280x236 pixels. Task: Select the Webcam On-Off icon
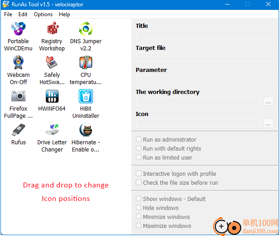click(x=18, y=62)
